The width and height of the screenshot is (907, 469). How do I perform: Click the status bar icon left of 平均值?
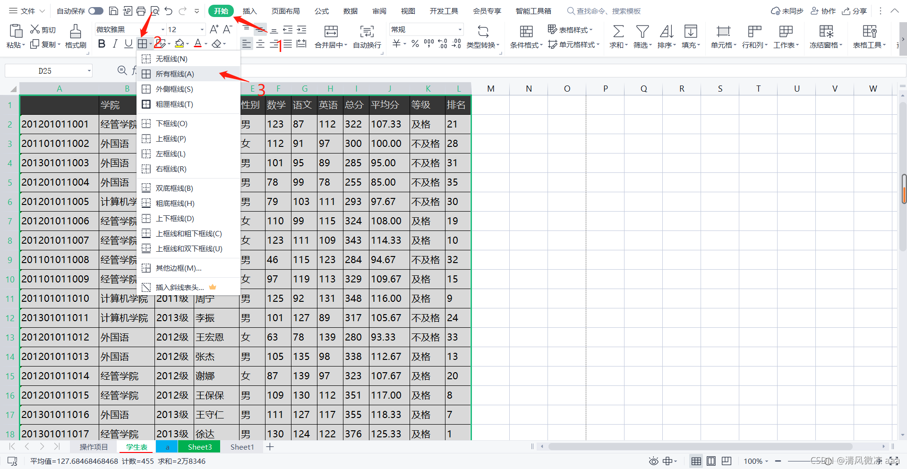tap(12, 461)
